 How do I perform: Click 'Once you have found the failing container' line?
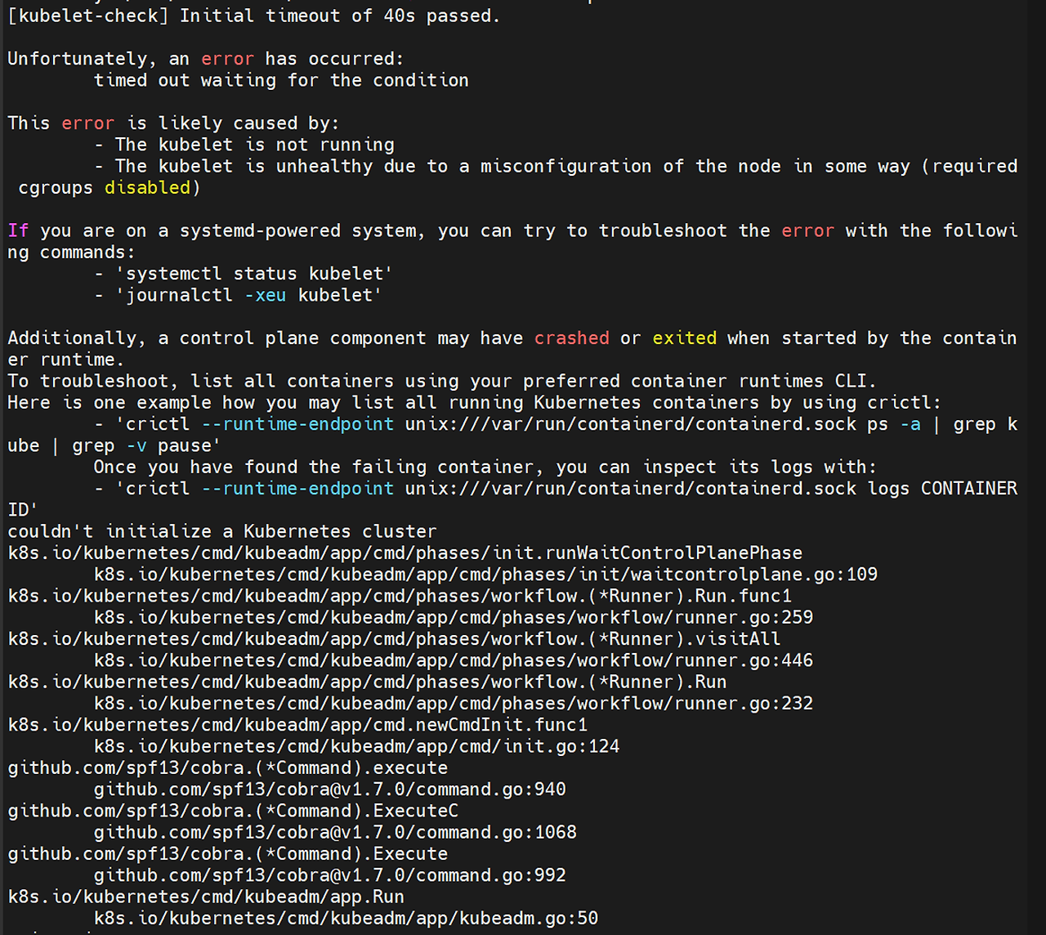coord(485,467)
